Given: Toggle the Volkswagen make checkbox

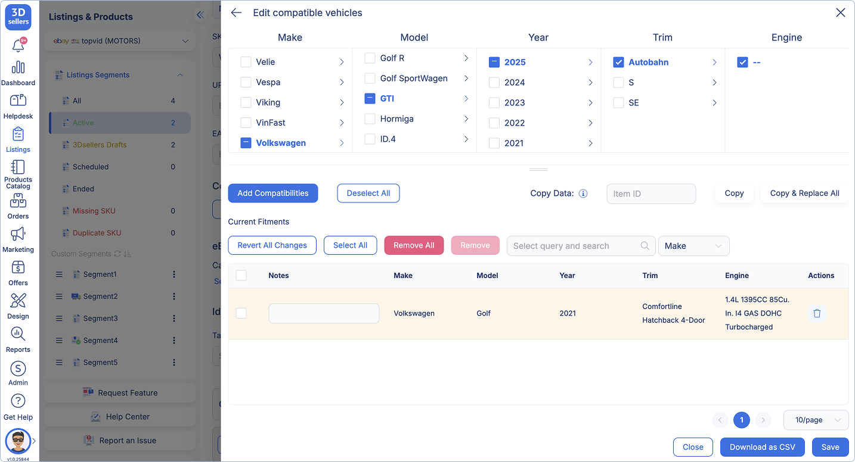Looking at the screenshot, I should [246, 143].
